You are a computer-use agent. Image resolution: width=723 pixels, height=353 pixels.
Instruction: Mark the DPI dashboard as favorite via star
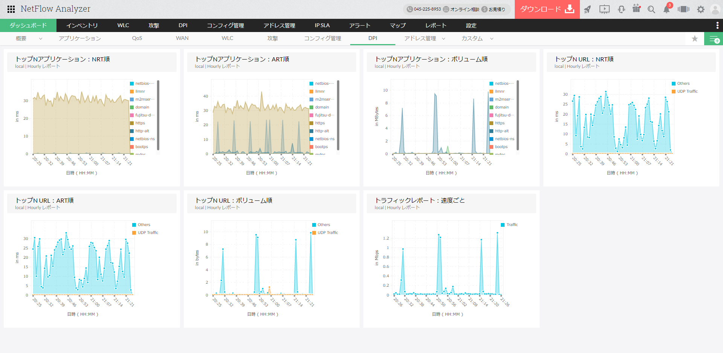(x=695, y=38)
